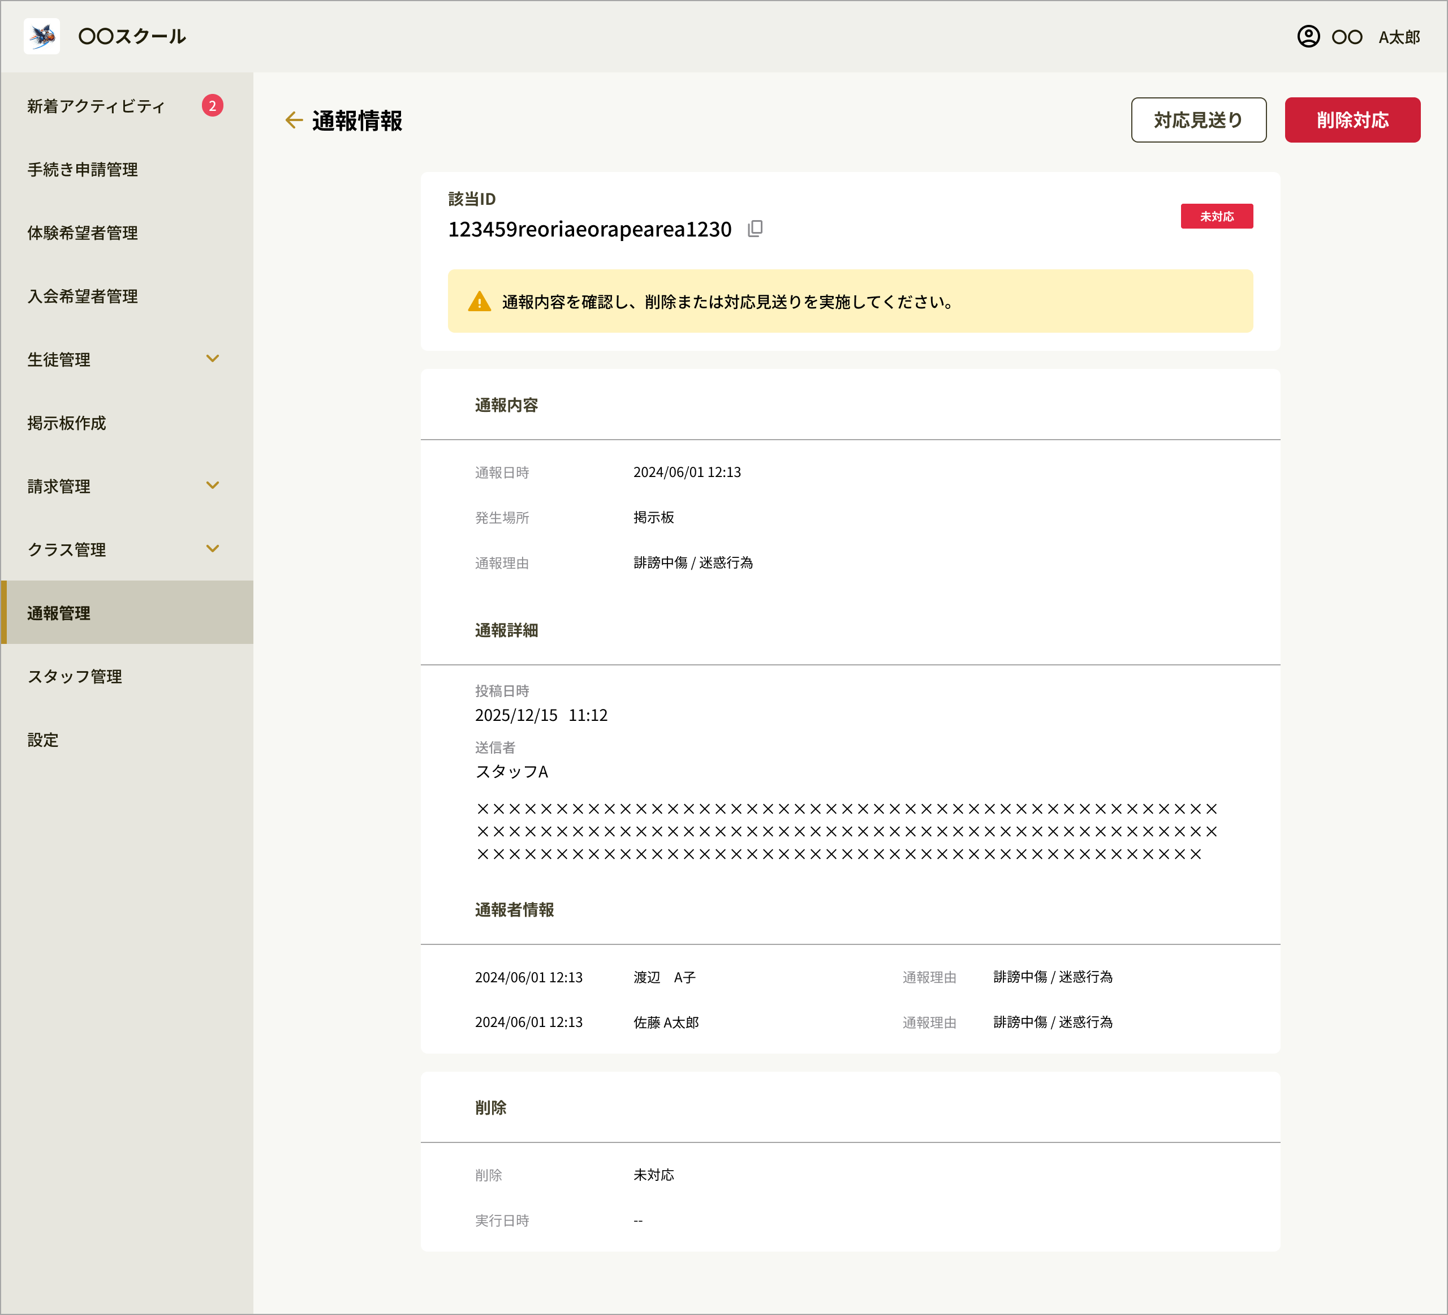Open 設定 in the sidebar
The image size is (1448, 1315).
[x=126, y=739]
